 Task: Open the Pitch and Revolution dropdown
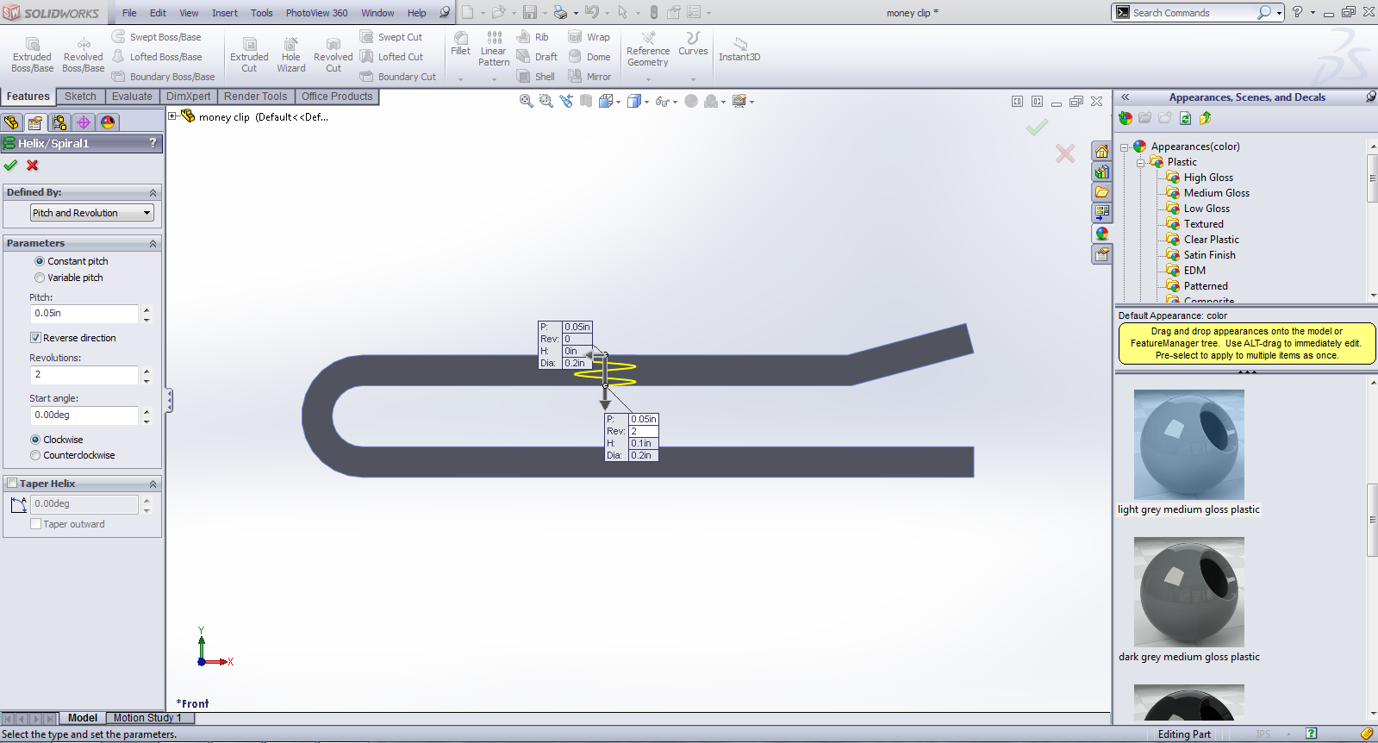[x=92, y=213]
